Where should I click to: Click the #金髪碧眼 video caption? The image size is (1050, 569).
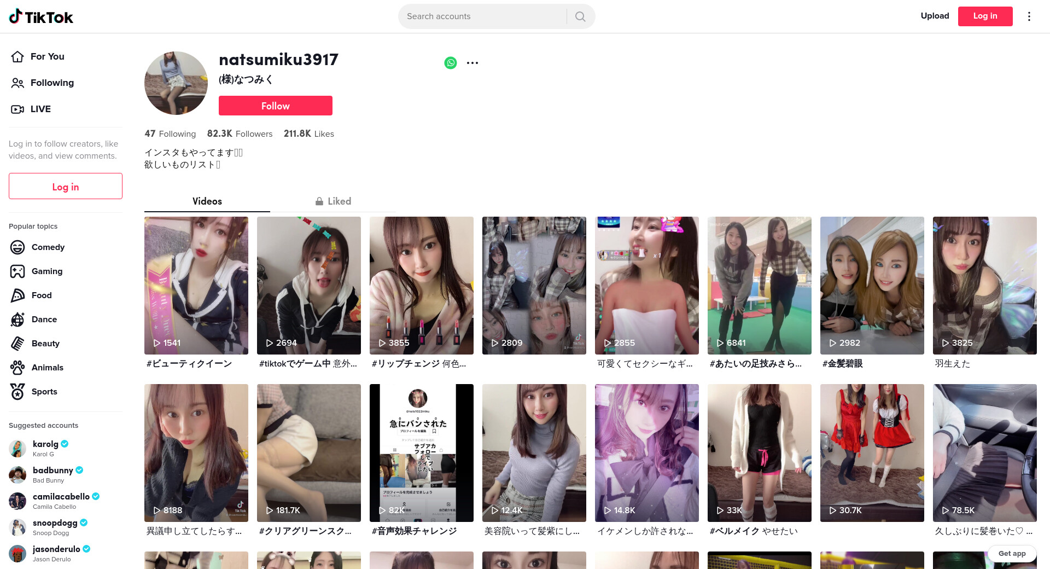pyautogui.click(x=843, y=364)
